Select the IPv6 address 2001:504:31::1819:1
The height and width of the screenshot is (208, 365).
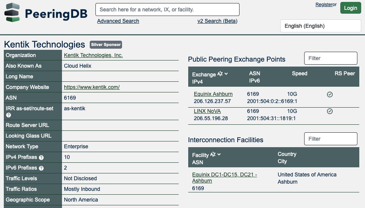click(x=271, y=118)
